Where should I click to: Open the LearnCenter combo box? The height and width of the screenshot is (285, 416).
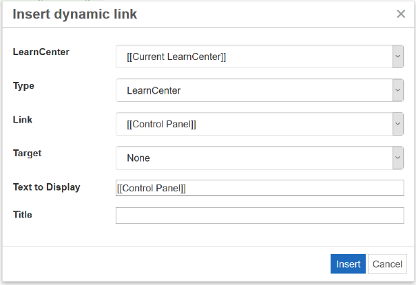(x=253, y=57)
